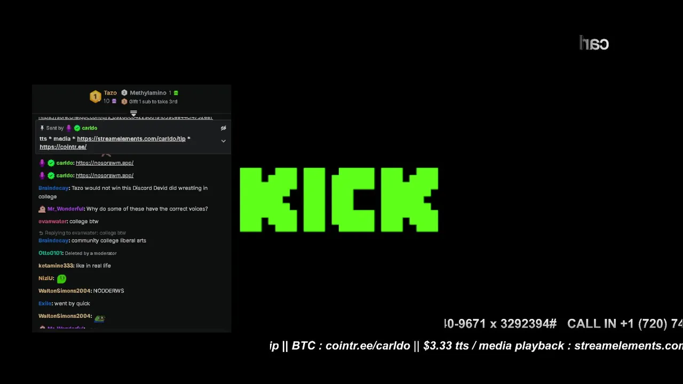The height and width of the screenshot is (384, 683).
Task: Click the 'Deleted by a moderator' notice
Action: 91,253
